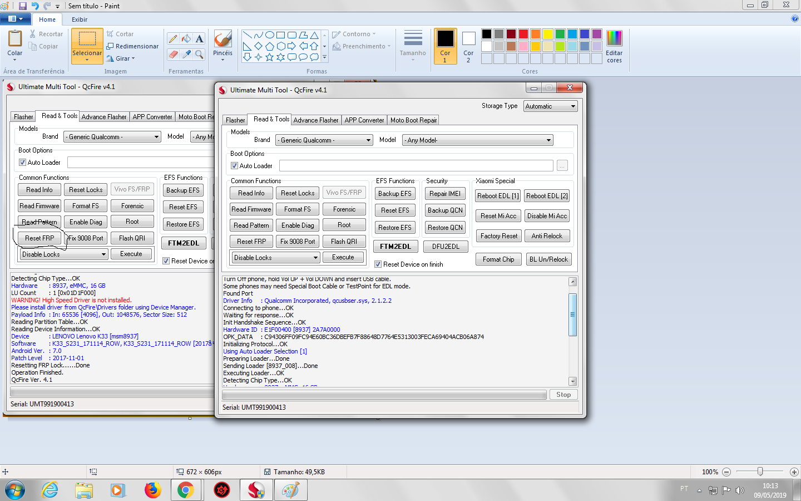Image resolution: width=801 pixels, height=501 pixels.
Task: Click the zoom in plus button
Action: 794,472
